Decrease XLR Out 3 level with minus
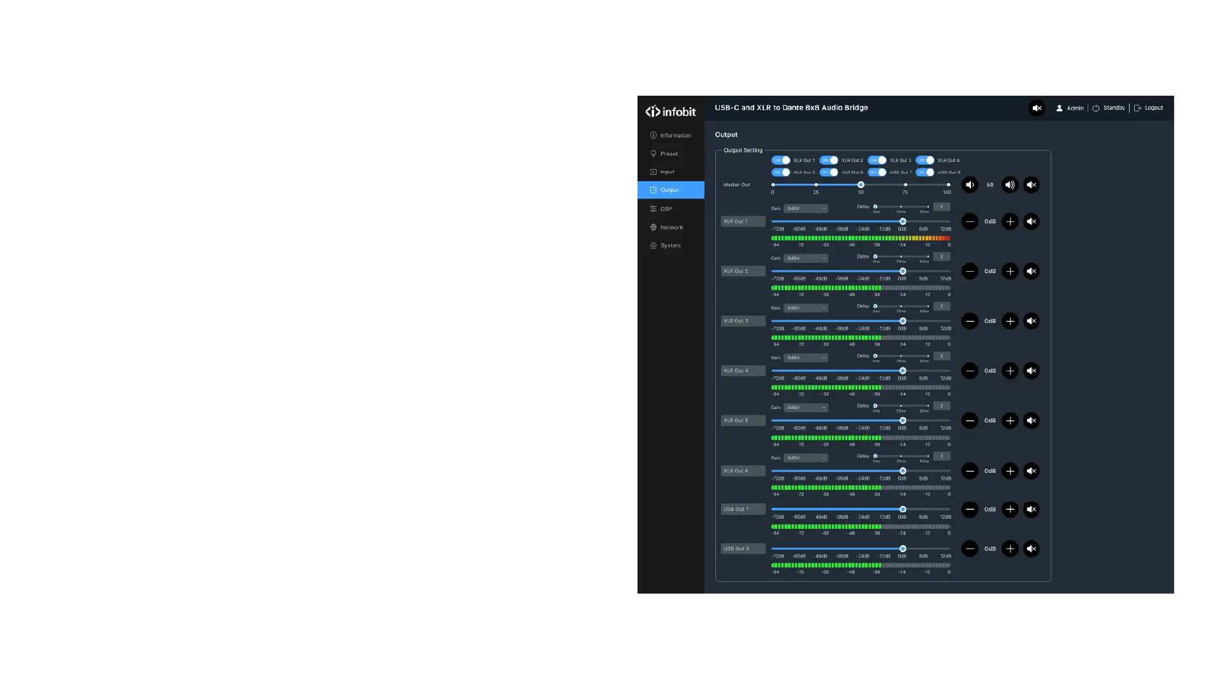This screenshot has height=689, width=1224. pos(970,321)
